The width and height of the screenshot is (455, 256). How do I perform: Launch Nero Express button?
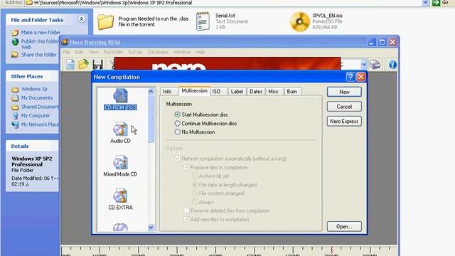(x=344, y=122)
